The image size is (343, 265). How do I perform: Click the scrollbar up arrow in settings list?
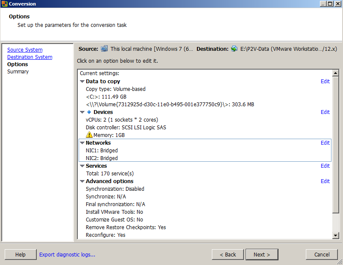(336, 73)
